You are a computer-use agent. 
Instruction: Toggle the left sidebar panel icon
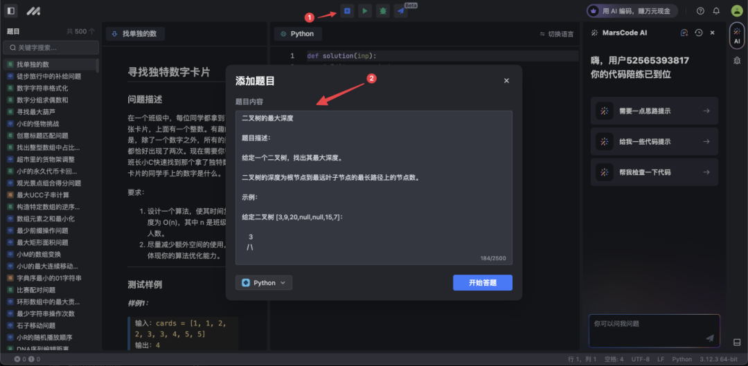(x=11, y=10)
